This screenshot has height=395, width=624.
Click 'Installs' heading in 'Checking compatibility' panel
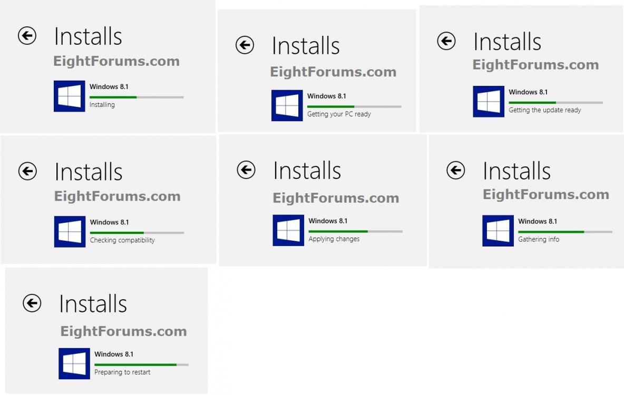(x=89, y=172)
